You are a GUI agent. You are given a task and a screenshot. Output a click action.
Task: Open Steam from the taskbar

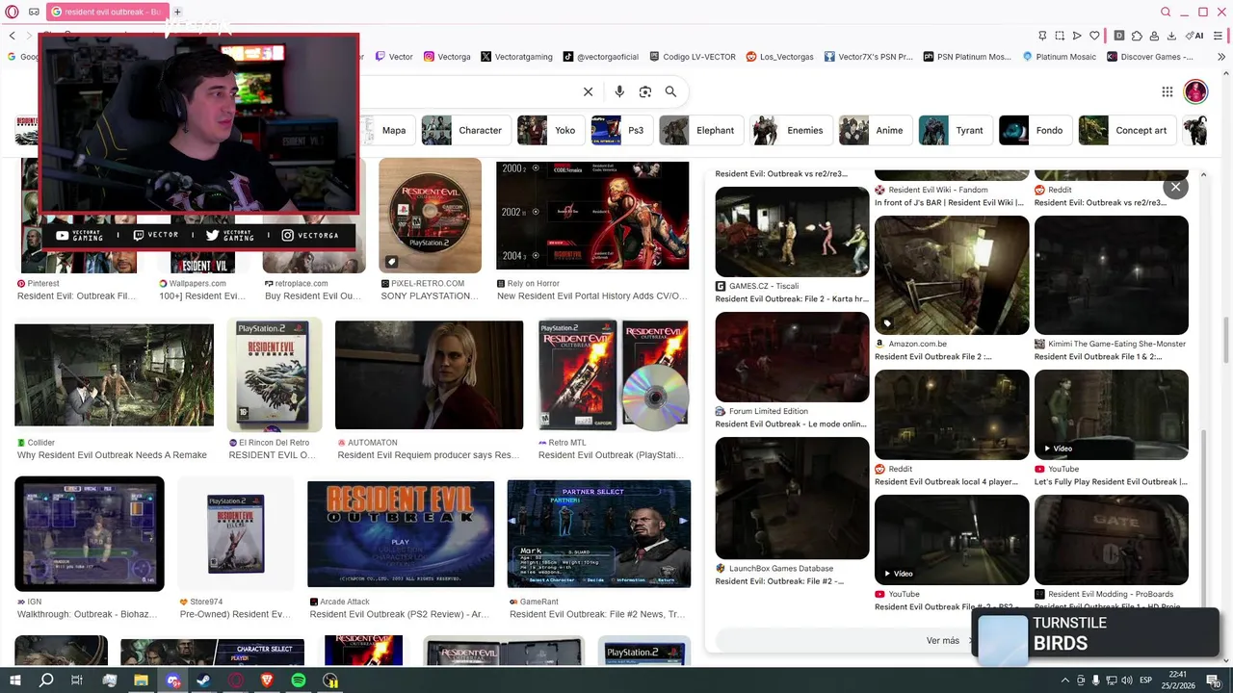click(204, 680)
